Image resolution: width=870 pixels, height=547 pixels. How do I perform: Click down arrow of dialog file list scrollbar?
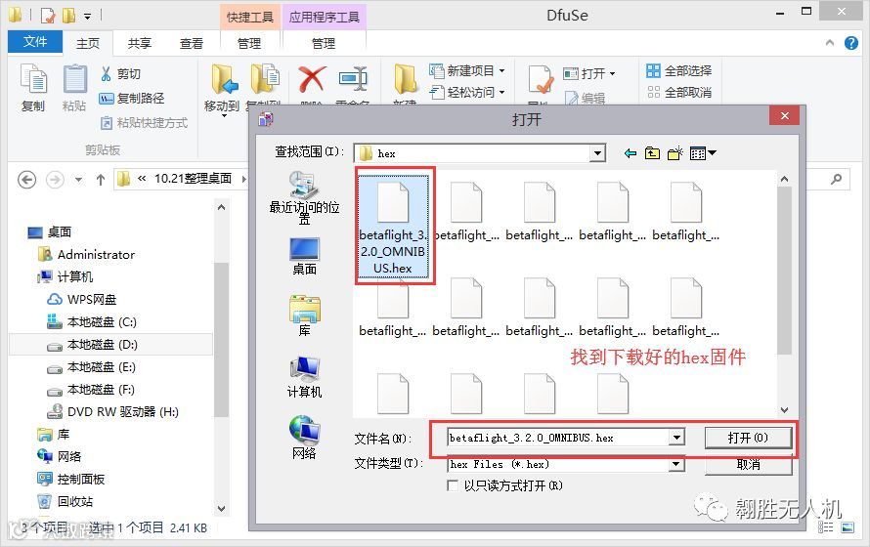coord(784,410)
